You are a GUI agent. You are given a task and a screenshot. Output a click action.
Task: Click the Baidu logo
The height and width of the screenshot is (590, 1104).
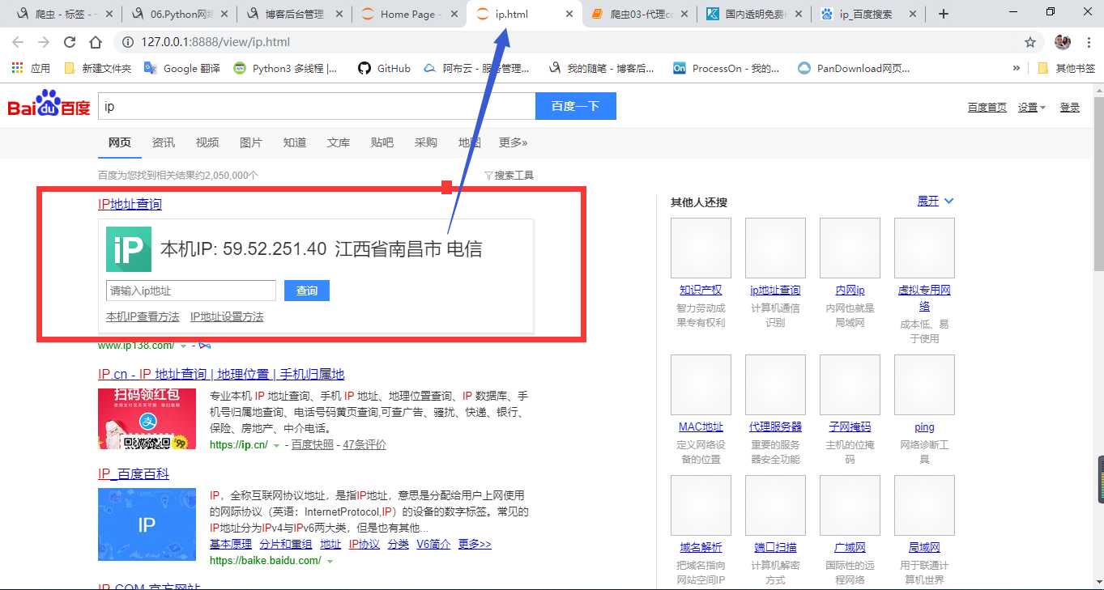49,105
